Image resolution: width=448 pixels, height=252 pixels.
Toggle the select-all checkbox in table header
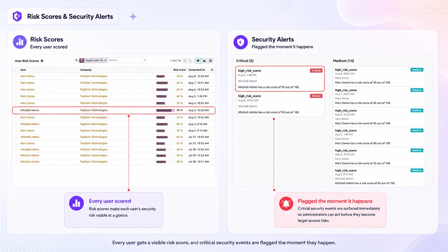point(16,70)
